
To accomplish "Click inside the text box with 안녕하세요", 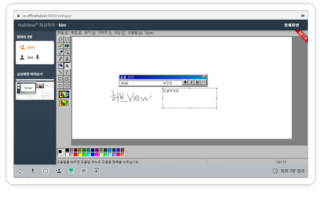I will 189,98.
